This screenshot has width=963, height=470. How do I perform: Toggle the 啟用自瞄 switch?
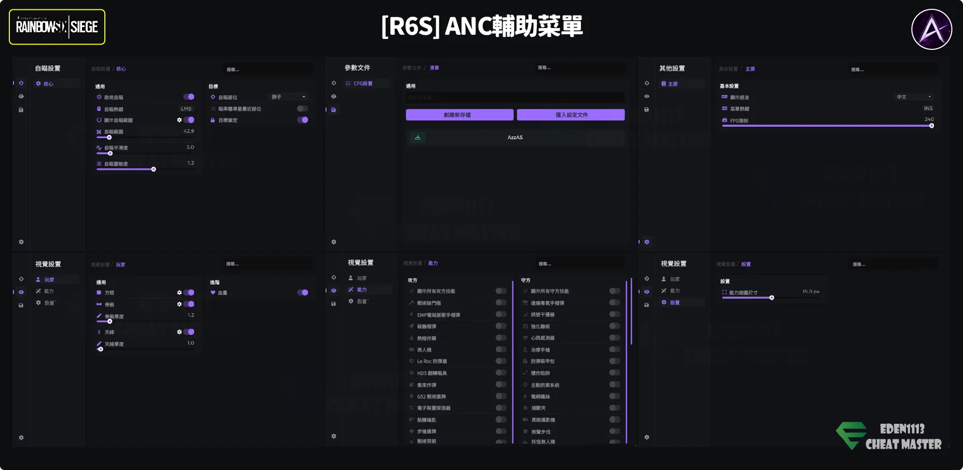click(x=189, y=97)
